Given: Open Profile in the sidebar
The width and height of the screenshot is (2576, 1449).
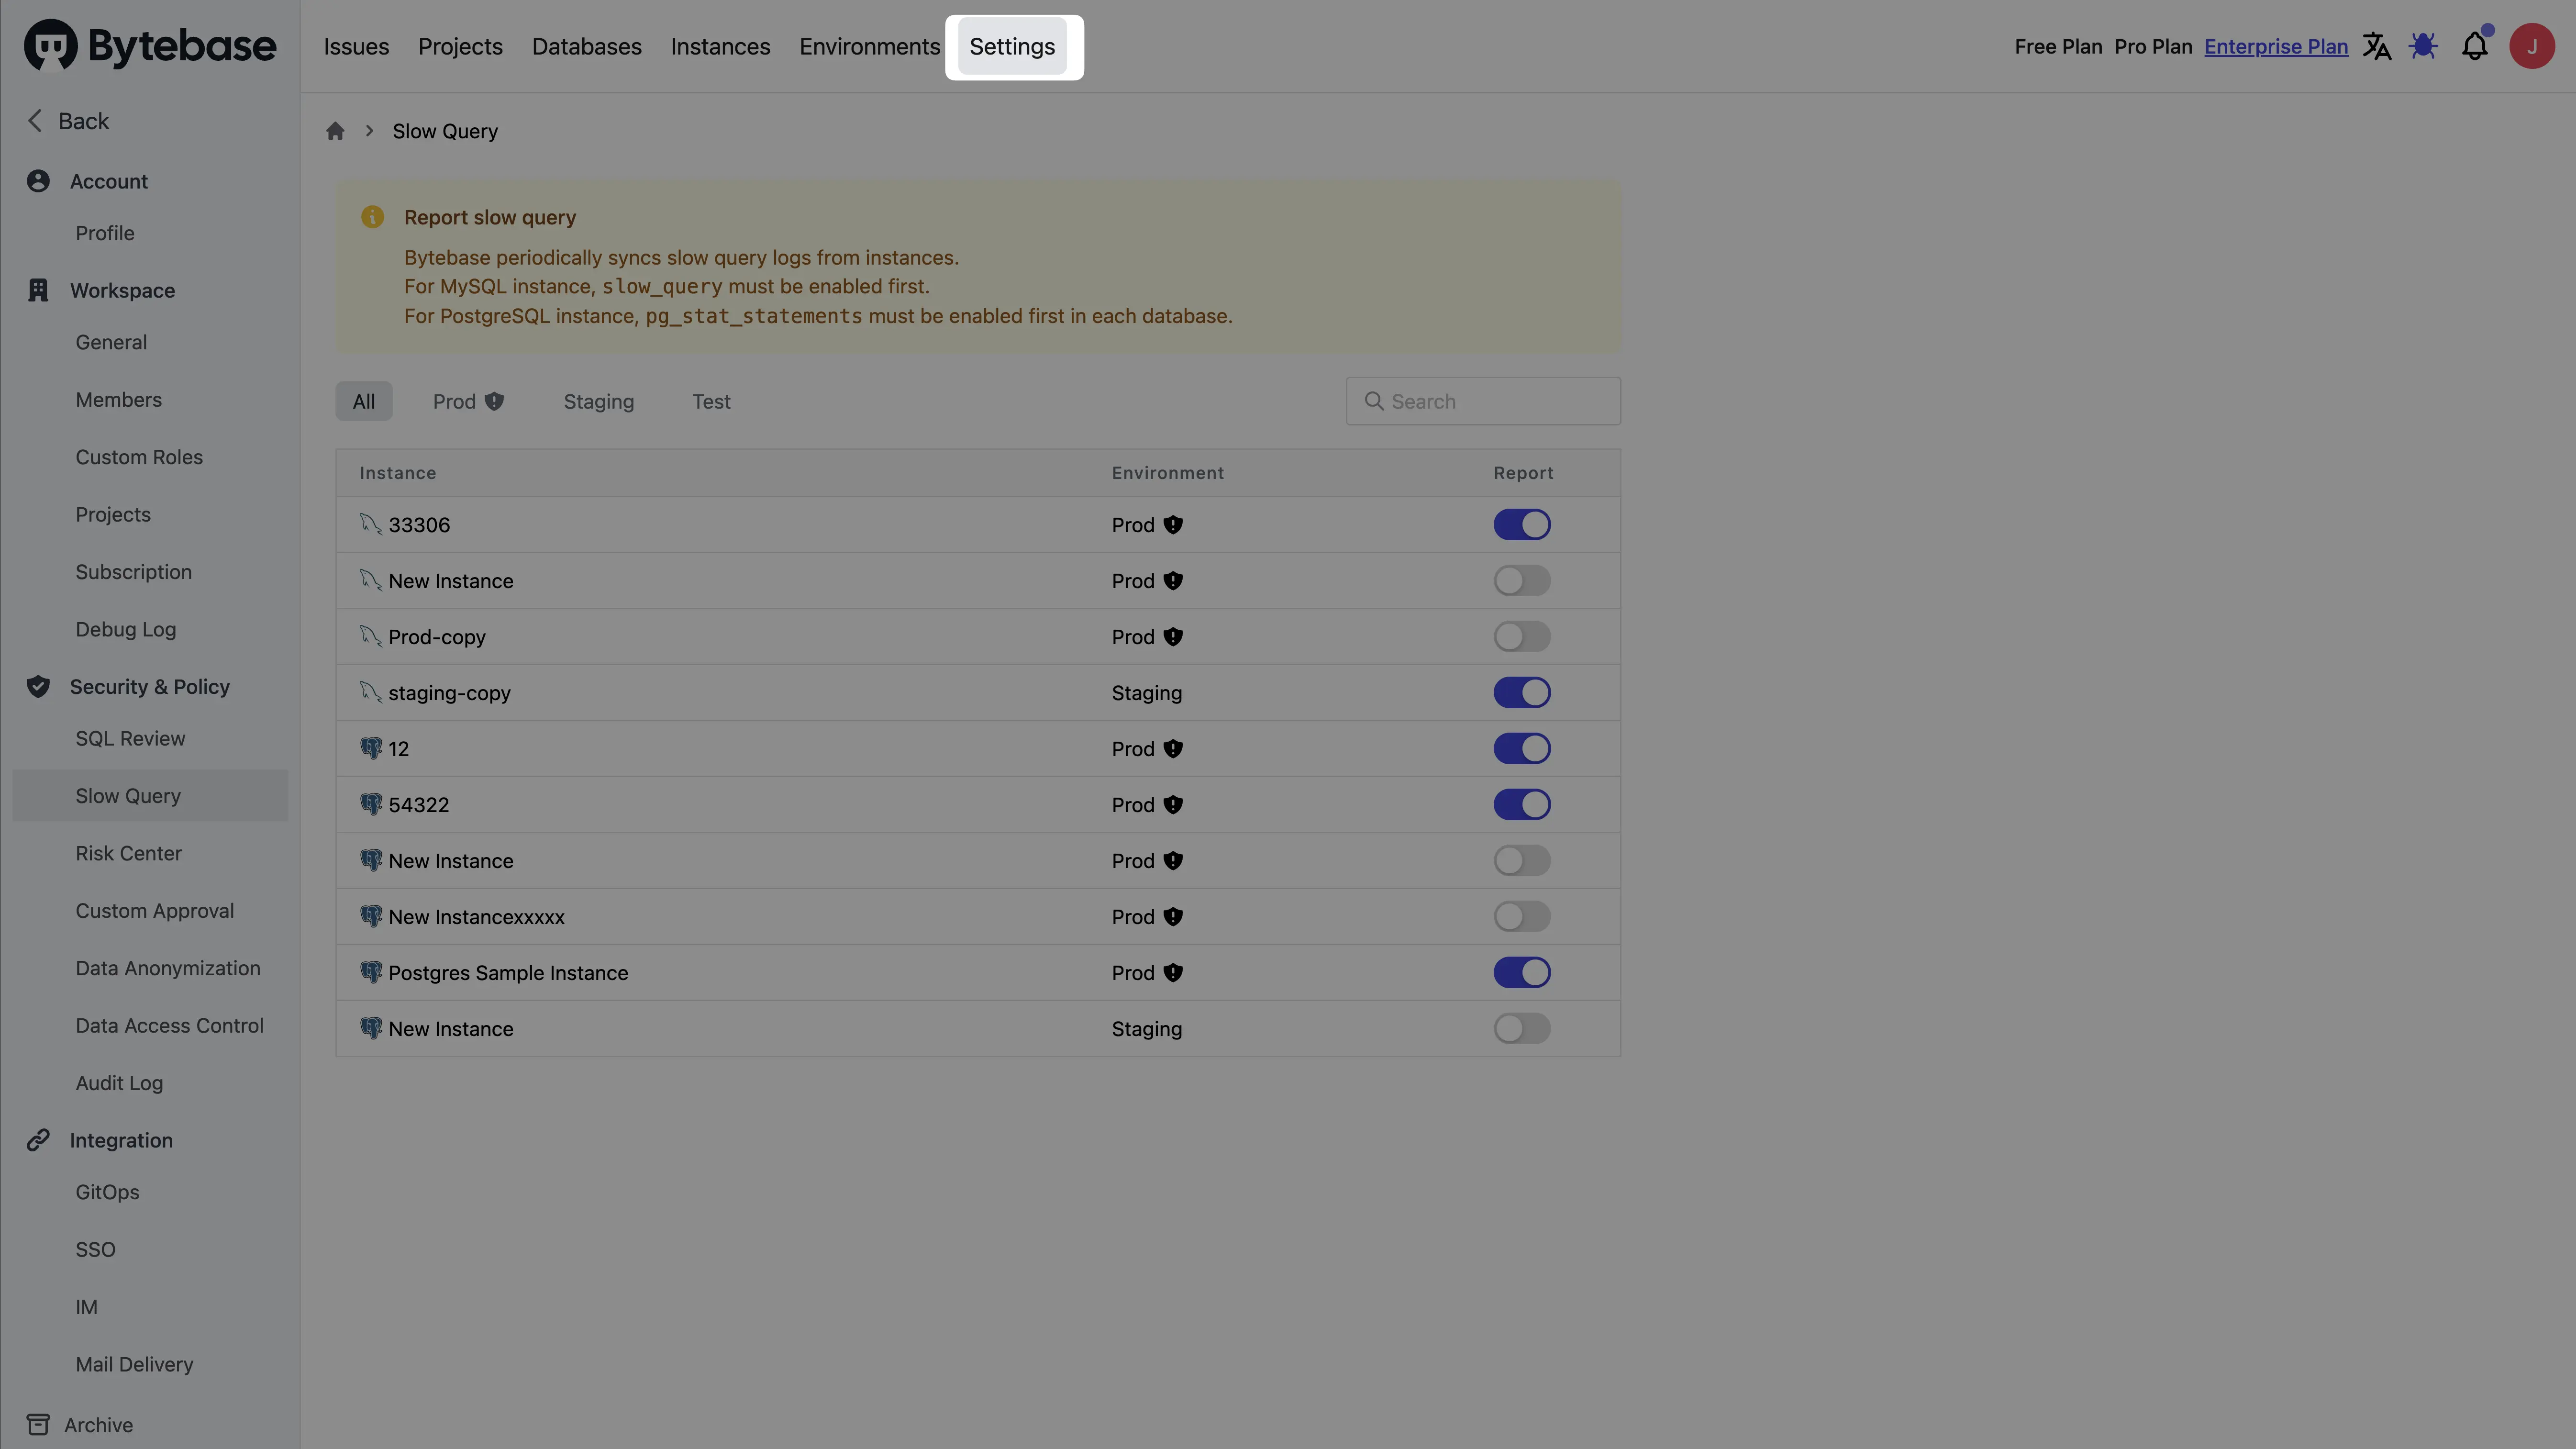Looking at the screenshot, I should click(x=105, y=233).
